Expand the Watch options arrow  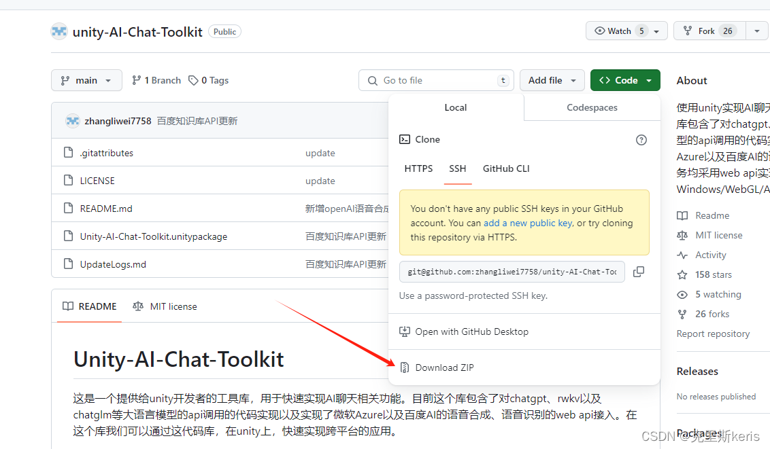pos(656,30)
